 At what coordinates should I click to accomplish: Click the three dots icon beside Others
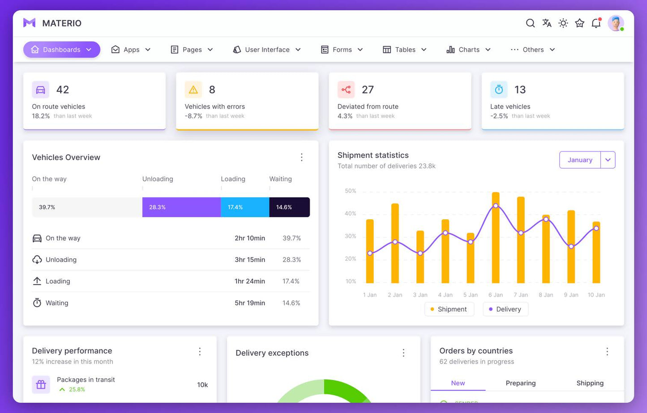click(x=514, y=50)
